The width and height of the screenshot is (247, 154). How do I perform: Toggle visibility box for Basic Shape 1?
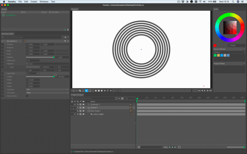pyautogui.click(x=75, y=111)
